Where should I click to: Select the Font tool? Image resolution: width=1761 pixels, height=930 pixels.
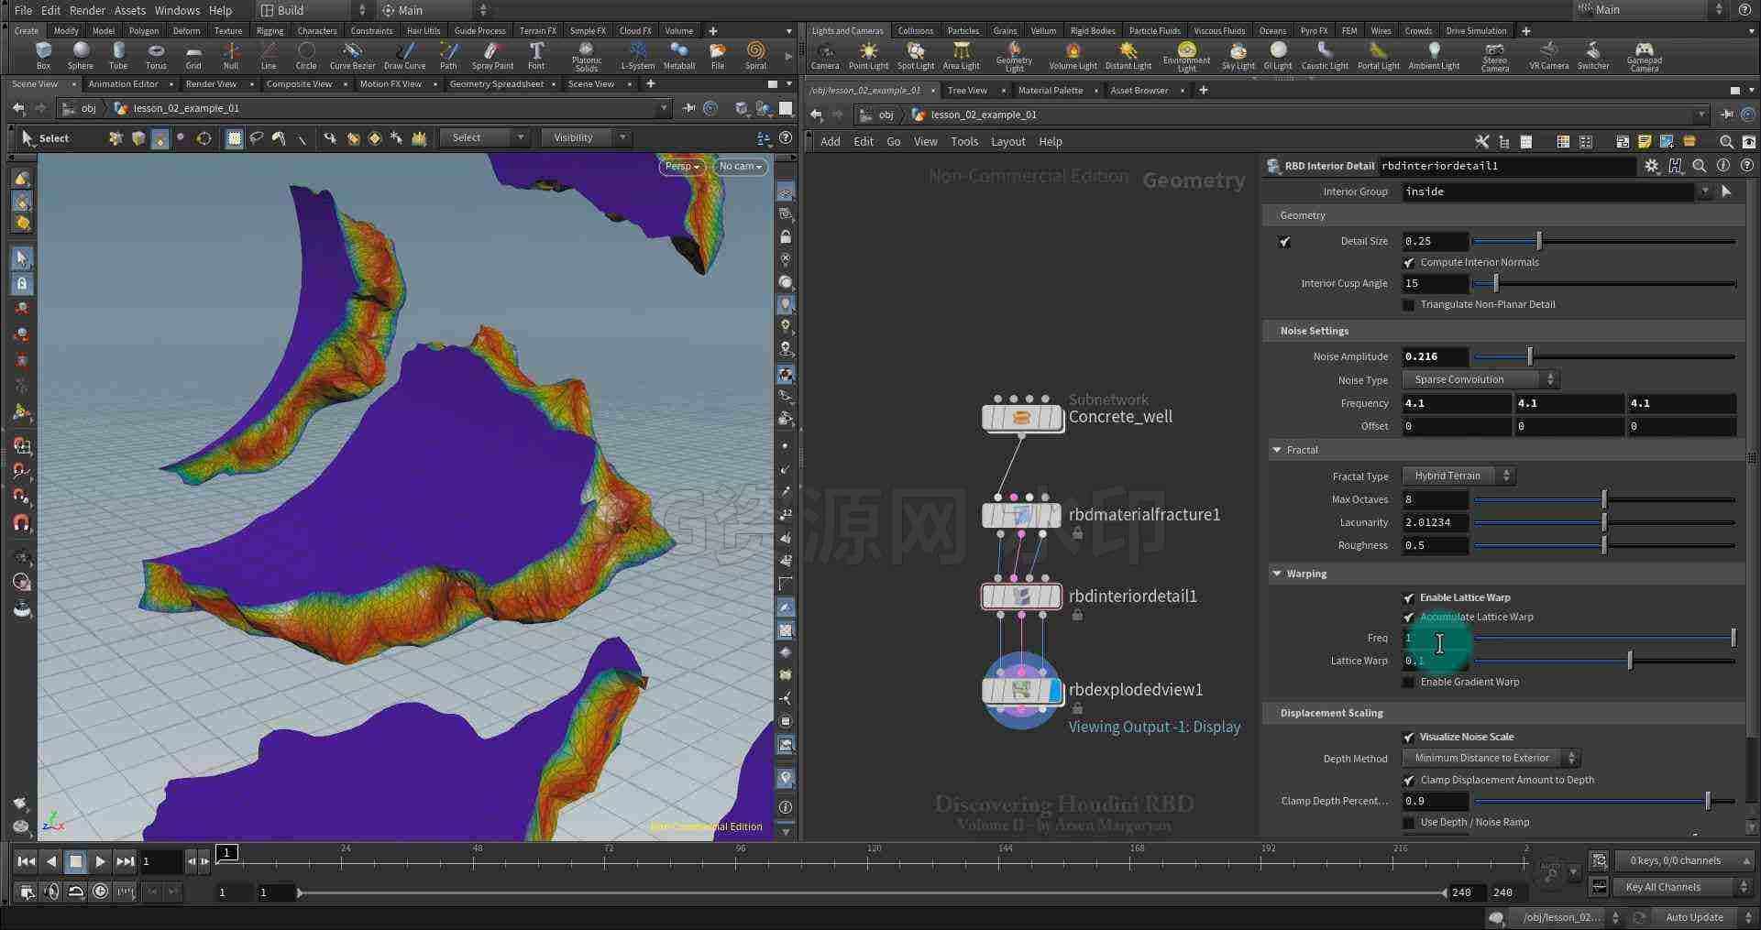[x=536, y=55]
